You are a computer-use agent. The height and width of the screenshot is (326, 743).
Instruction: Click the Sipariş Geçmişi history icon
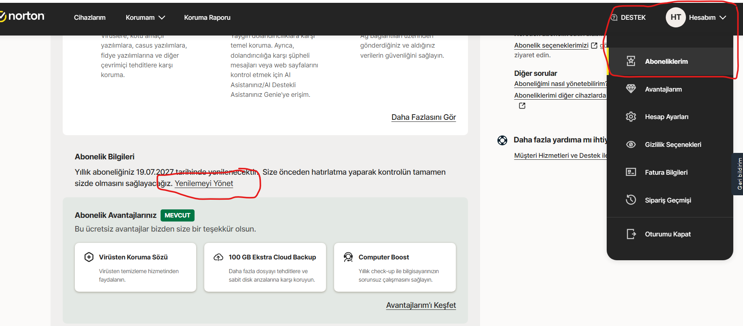tap(631, 200)
